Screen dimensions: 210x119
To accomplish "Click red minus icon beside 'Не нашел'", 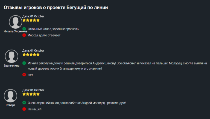I will (24, 109).
